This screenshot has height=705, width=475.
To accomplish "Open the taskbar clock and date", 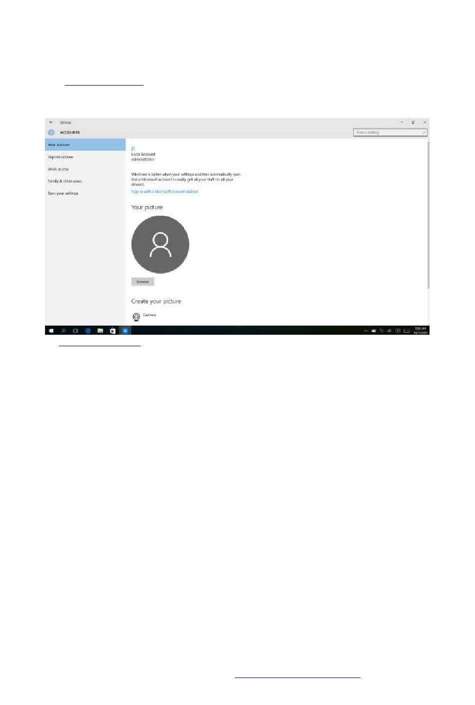I will pos(420,331).
